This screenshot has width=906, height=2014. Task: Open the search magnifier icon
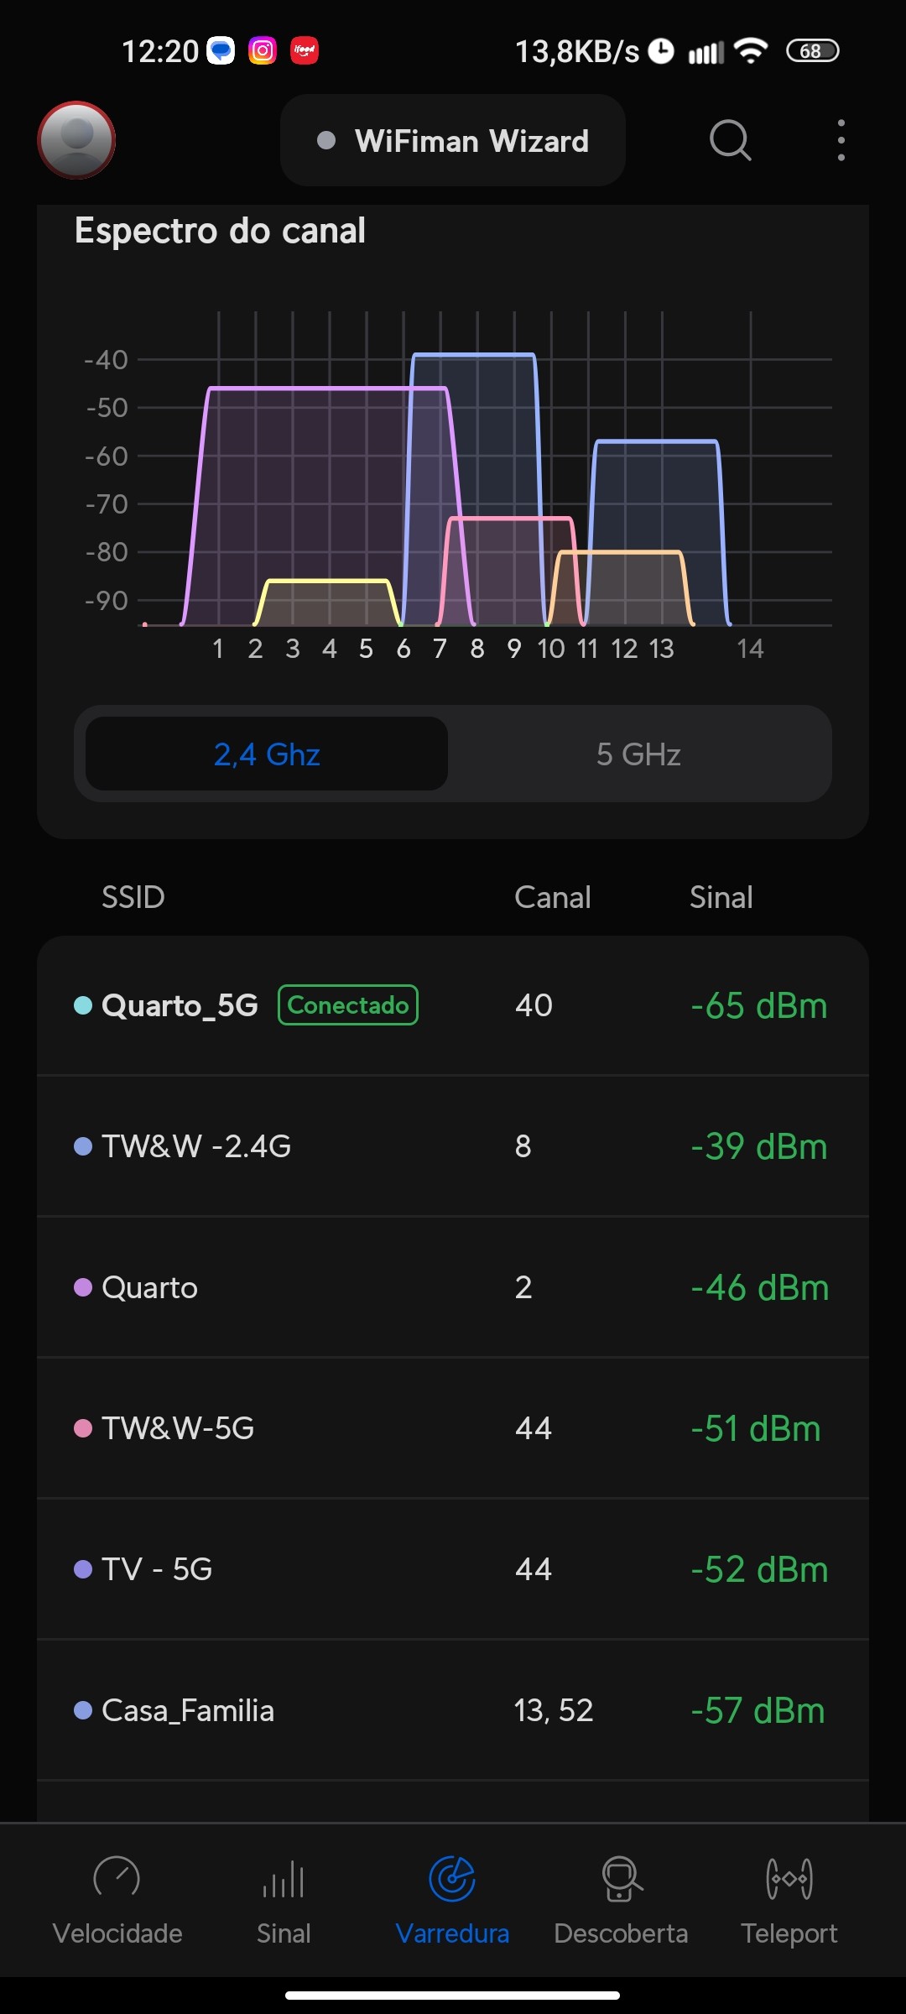(730, 140)
